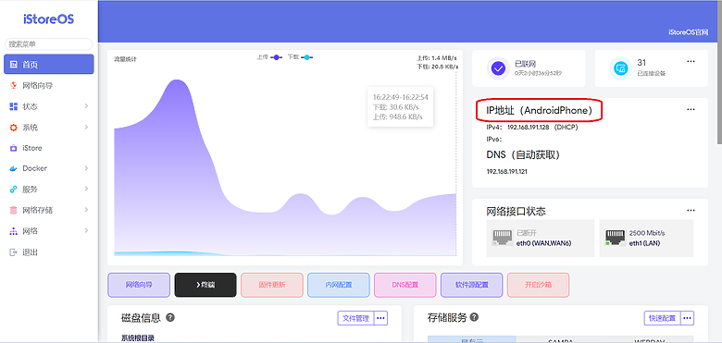Image resolution: width=722 pixels, height=343 pixels.
Task: Click the DNS value 192.168.191.121
Action: tap(507, 171)
